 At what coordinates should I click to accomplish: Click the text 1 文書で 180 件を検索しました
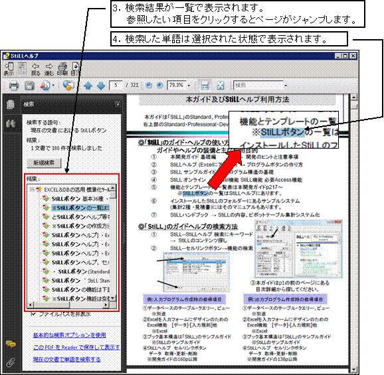[x=66, y=148]
